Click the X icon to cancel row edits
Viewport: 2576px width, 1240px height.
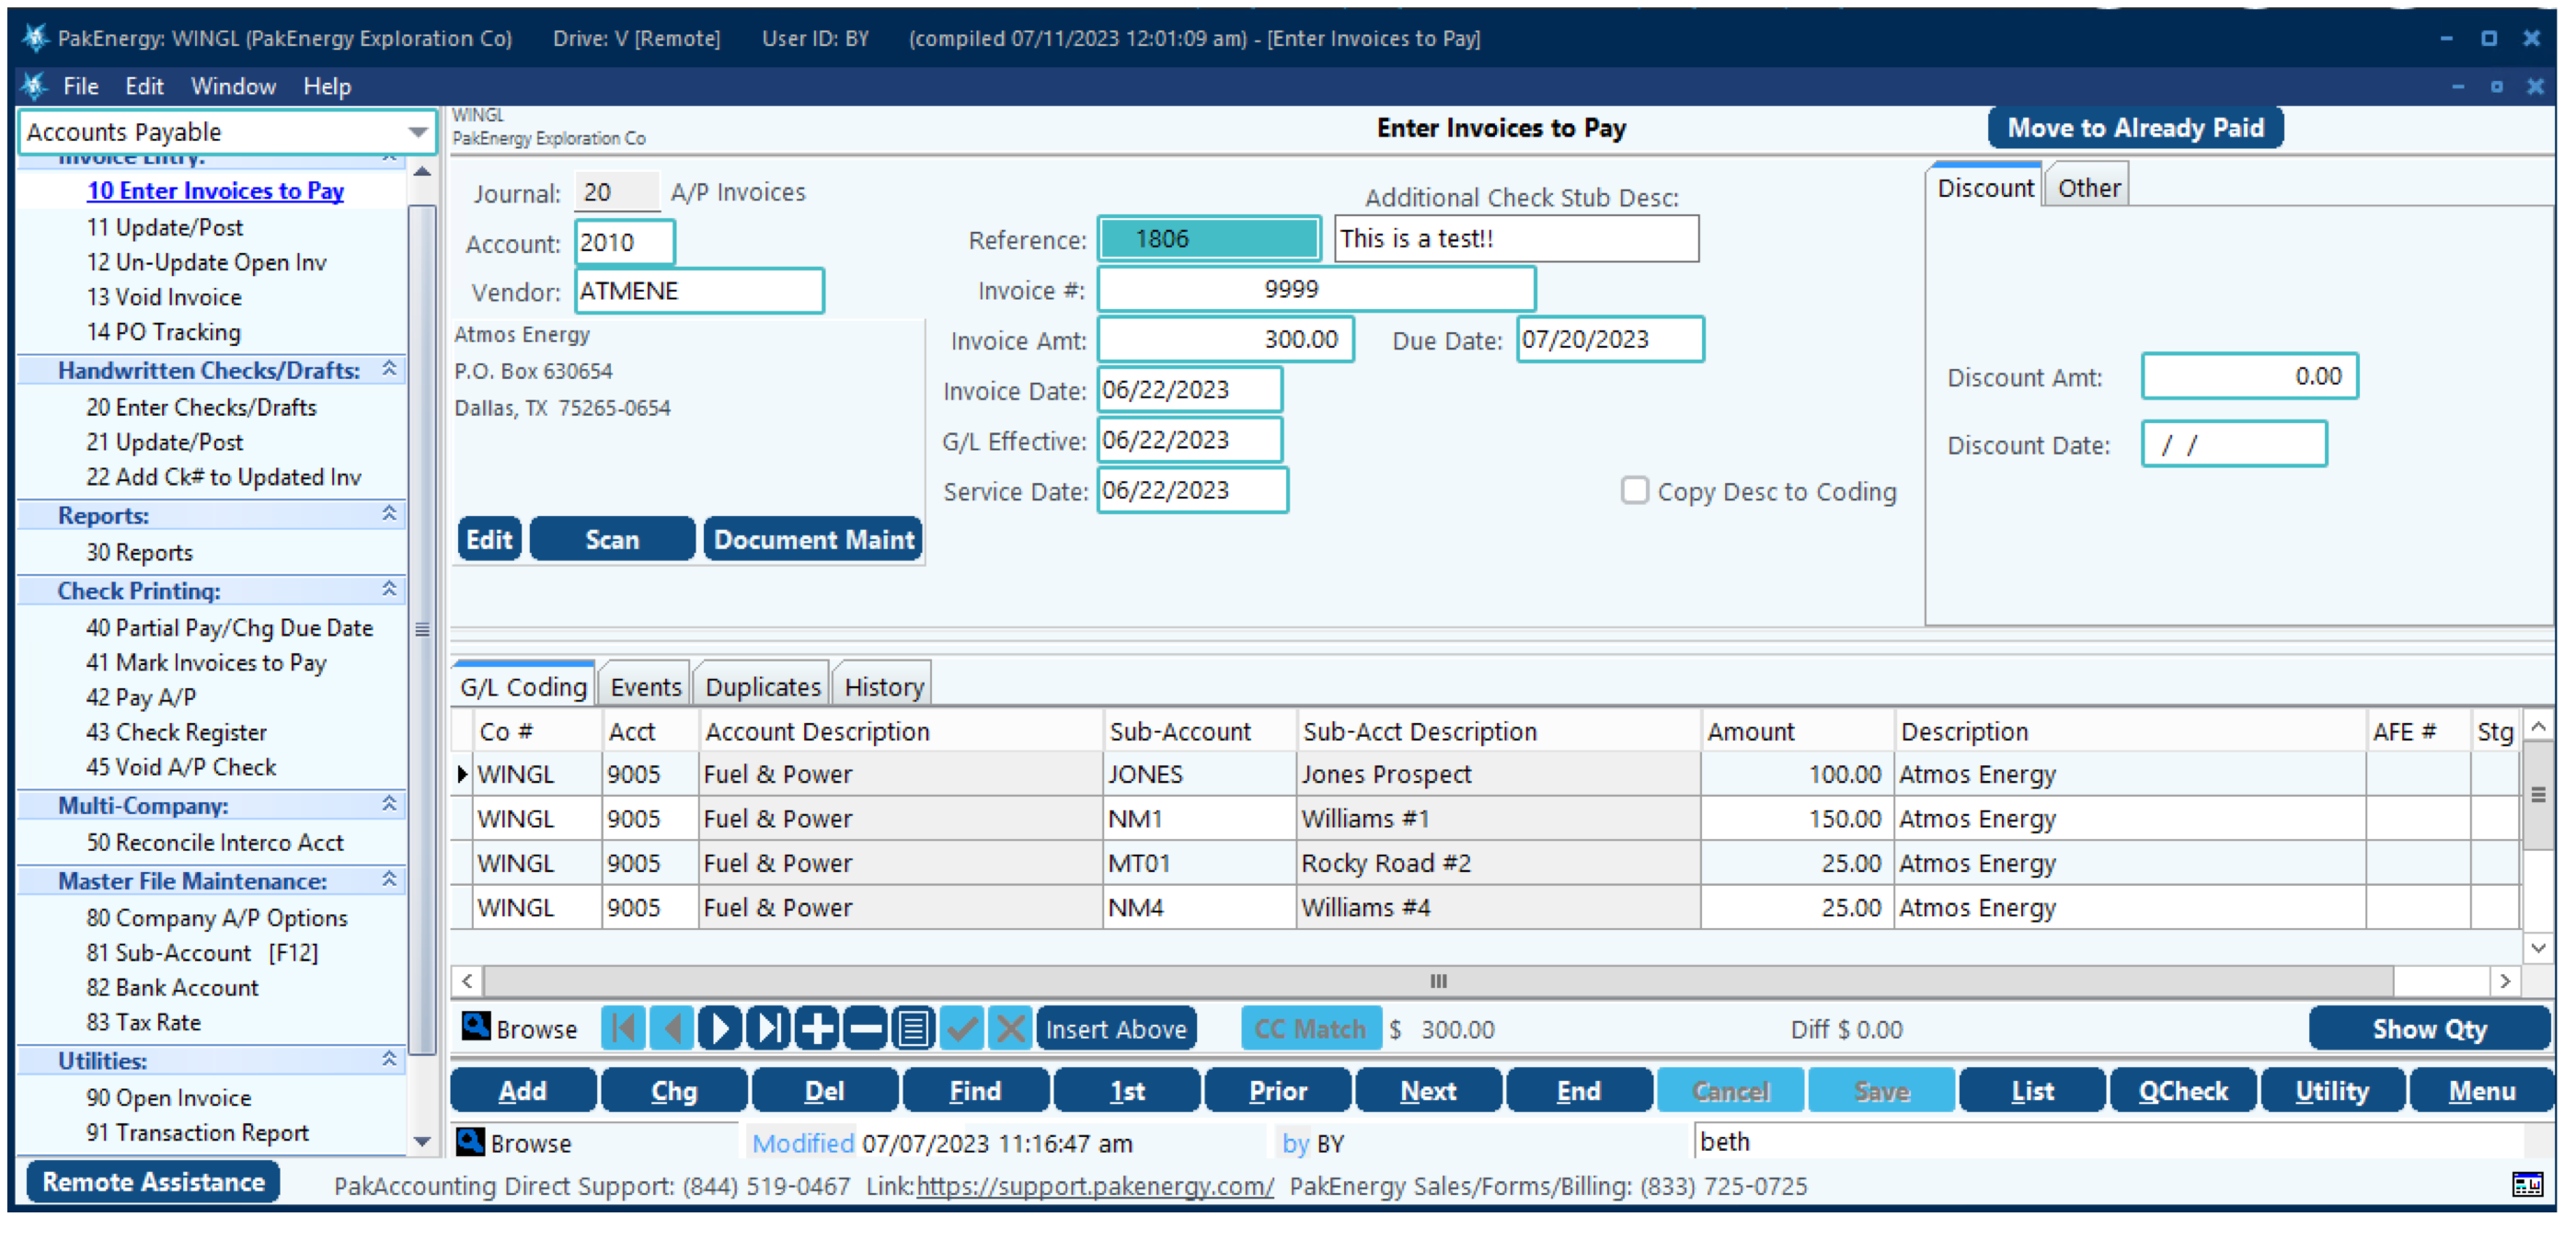coord(1010,1028)
